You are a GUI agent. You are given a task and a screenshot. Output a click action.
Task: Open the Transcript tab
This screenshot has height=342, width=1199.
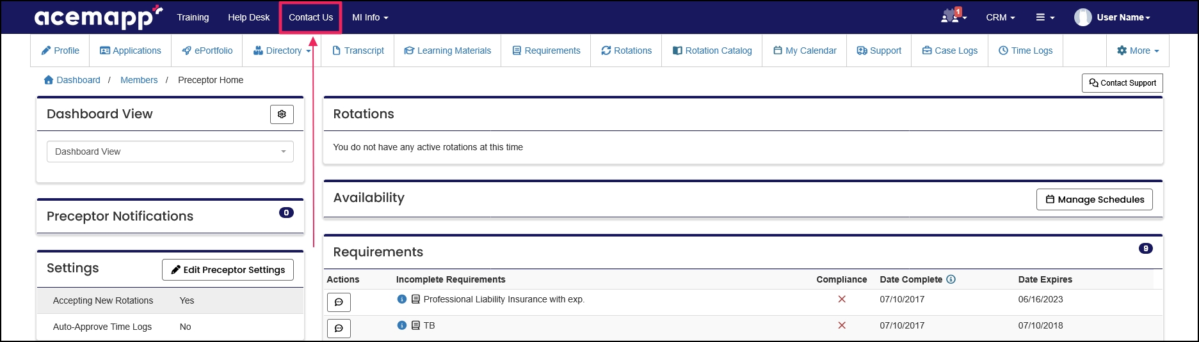point(358,51)
